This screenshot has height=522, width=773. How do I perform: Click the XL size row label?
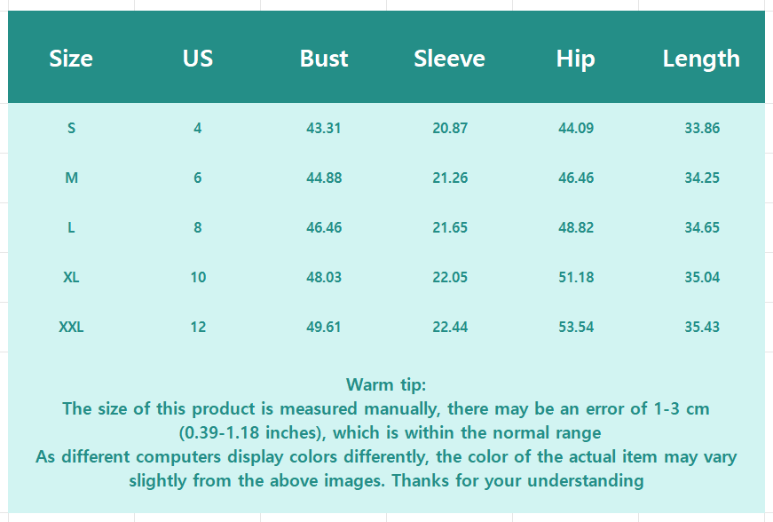71,277
